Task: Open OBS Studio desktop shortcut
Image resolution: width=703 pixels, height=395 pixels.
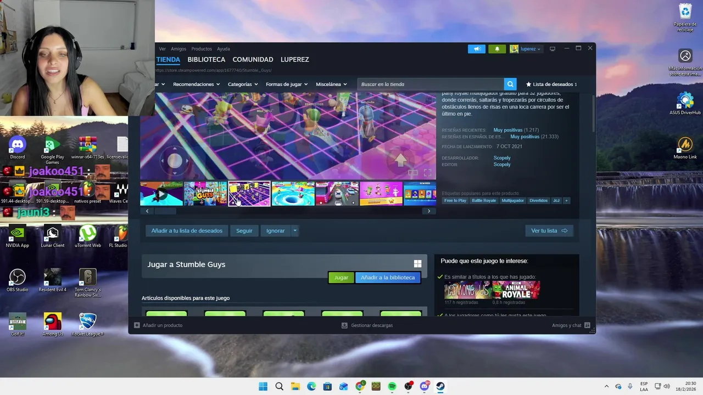Action: pyautogui.click(x=18, y=281)
